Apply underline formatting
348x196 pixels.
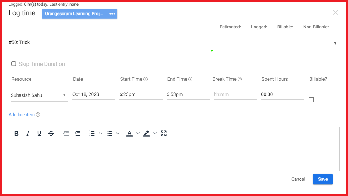click(39, 133)
